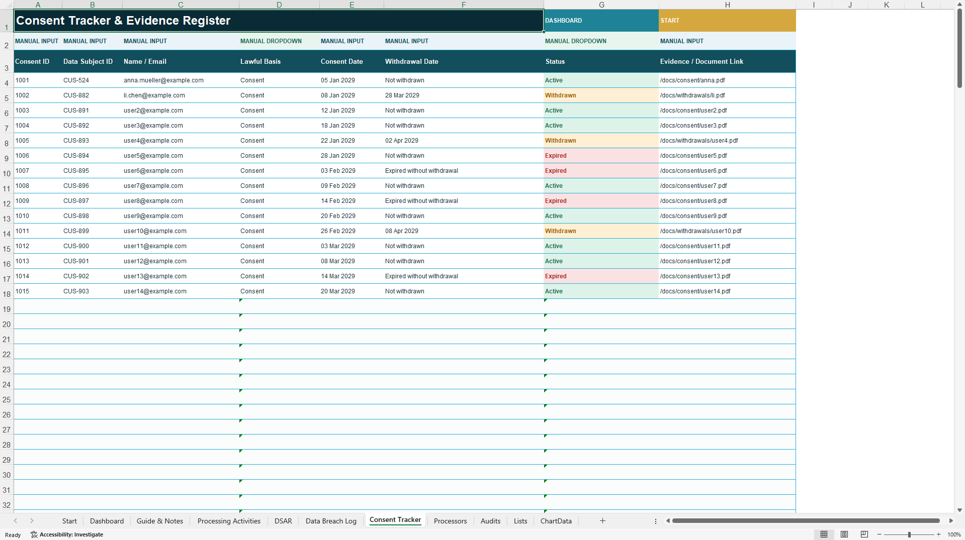965x540 pixels.
Task: Click horizontal scrollbar right arrow
Action: click(x=951, y=521)
